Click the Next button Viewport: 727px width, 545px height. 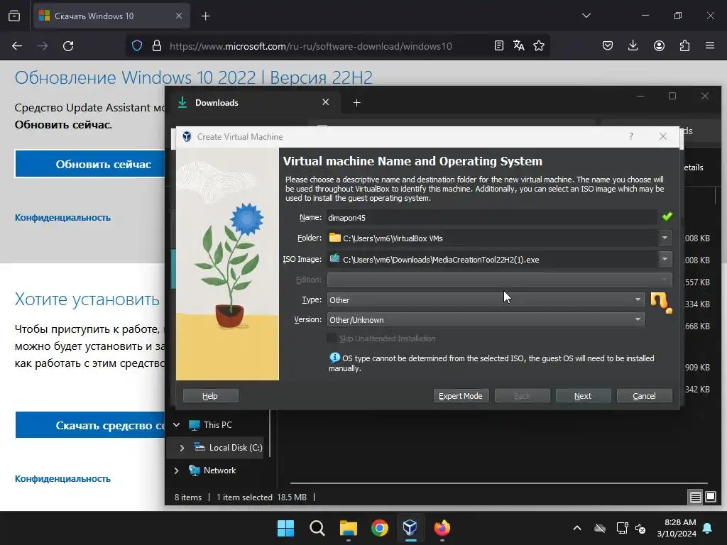[x=583, y=396]
